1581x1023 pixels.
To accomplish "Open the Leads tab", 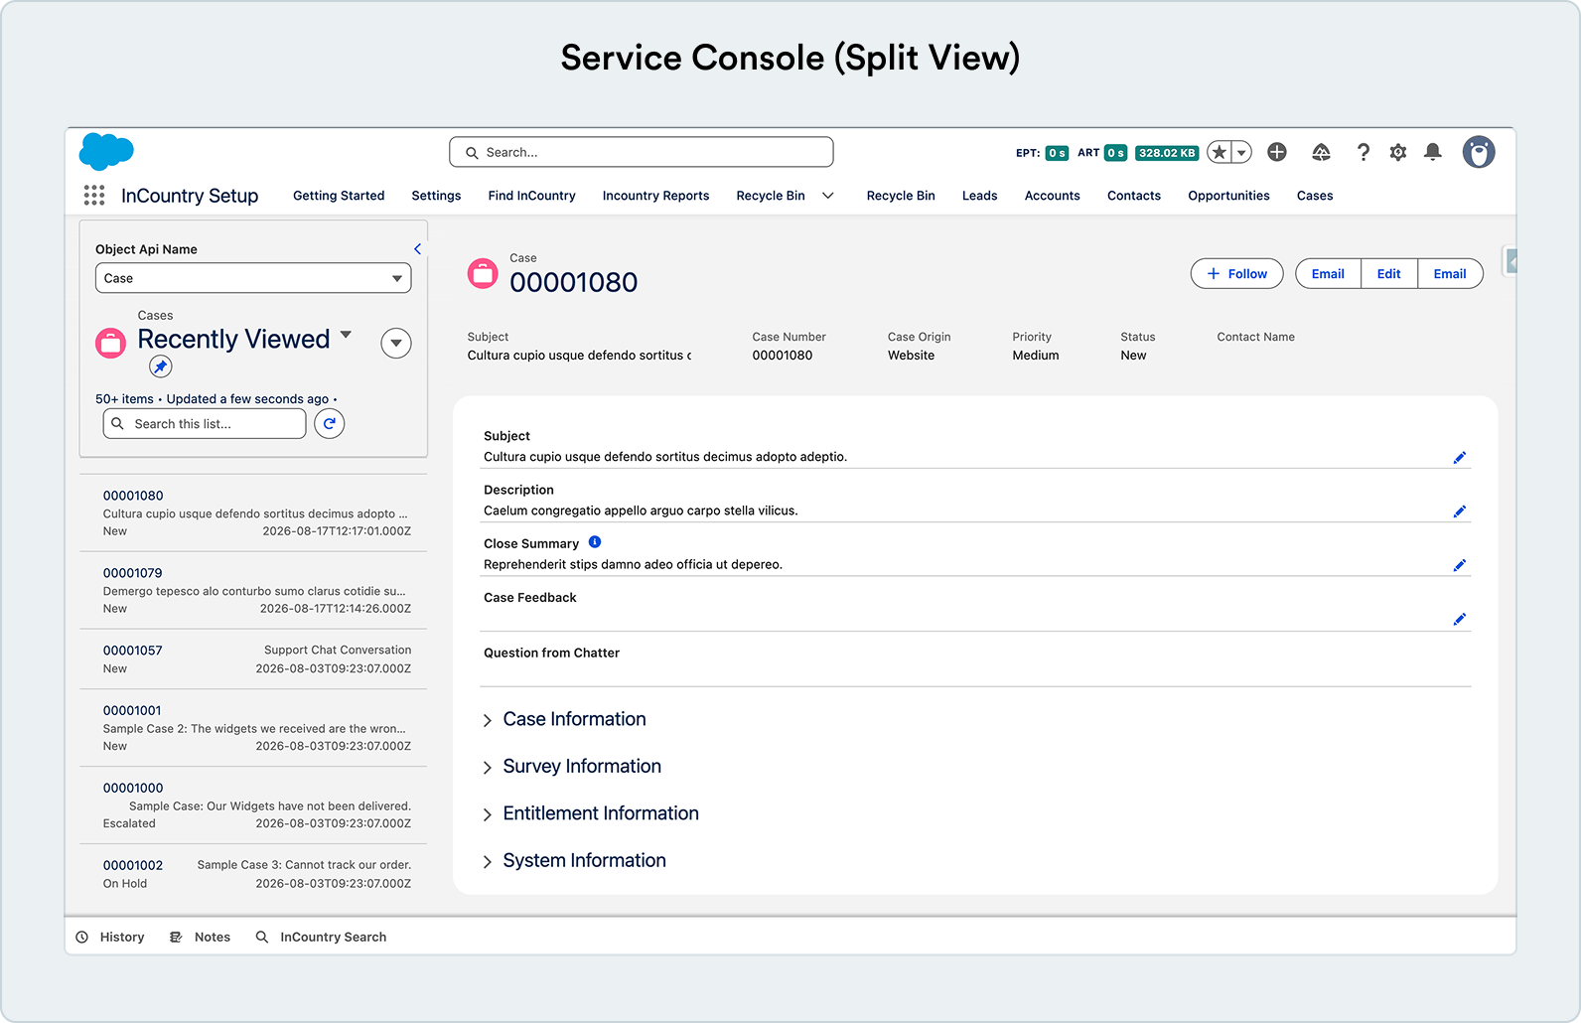I will (x=979, y=196).
